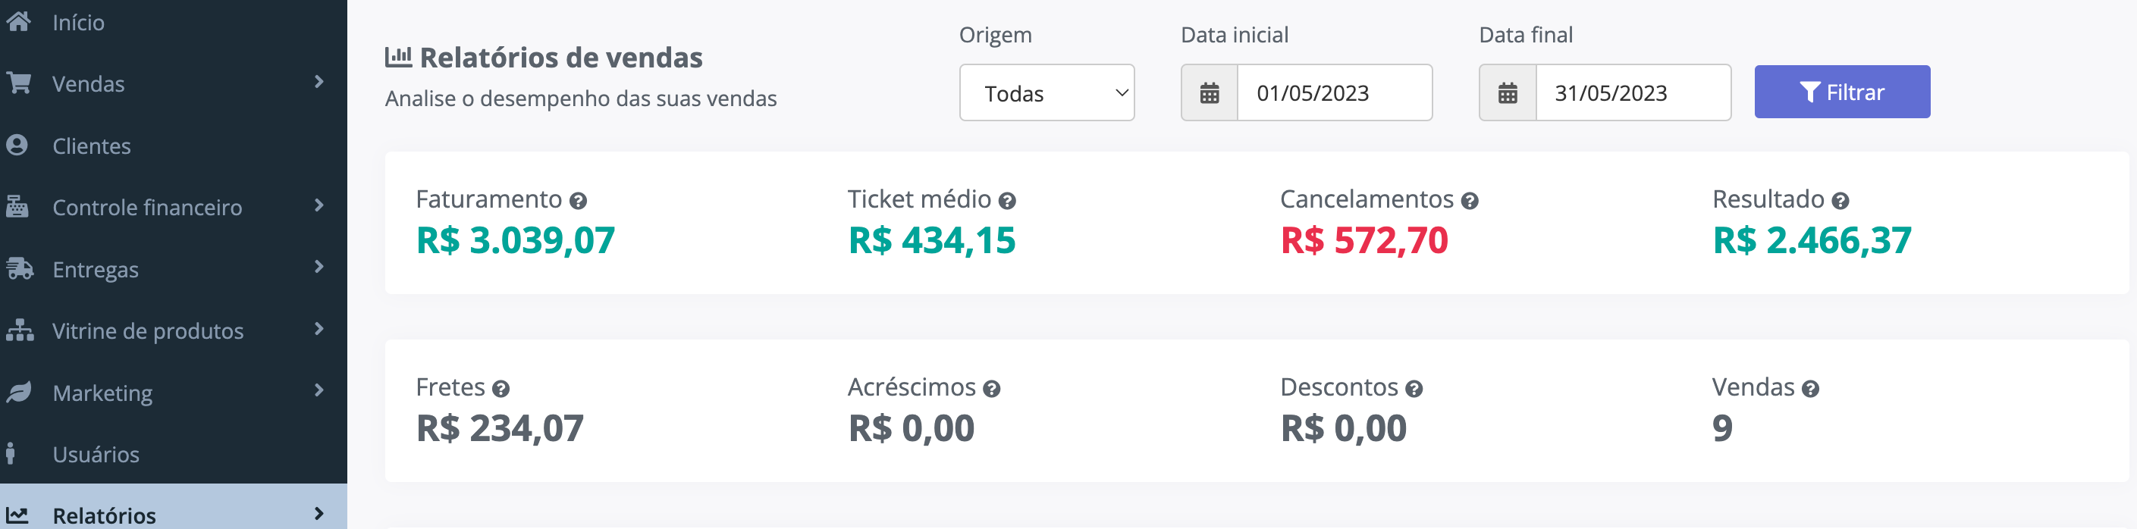The width and height of the screenshot is (2137, 529).
Task: Click the Filtrar button
Action: tap(1842, 92)
